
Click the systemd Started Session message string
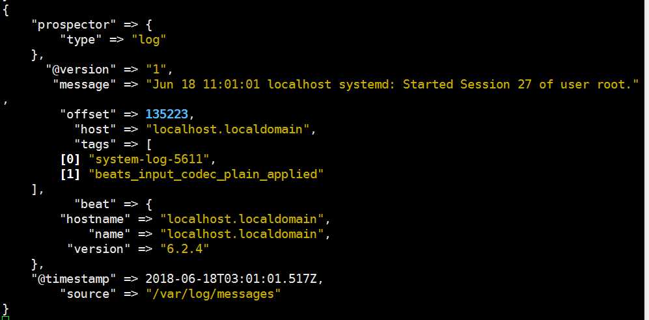pyautogui.click(x=393, y=85)
